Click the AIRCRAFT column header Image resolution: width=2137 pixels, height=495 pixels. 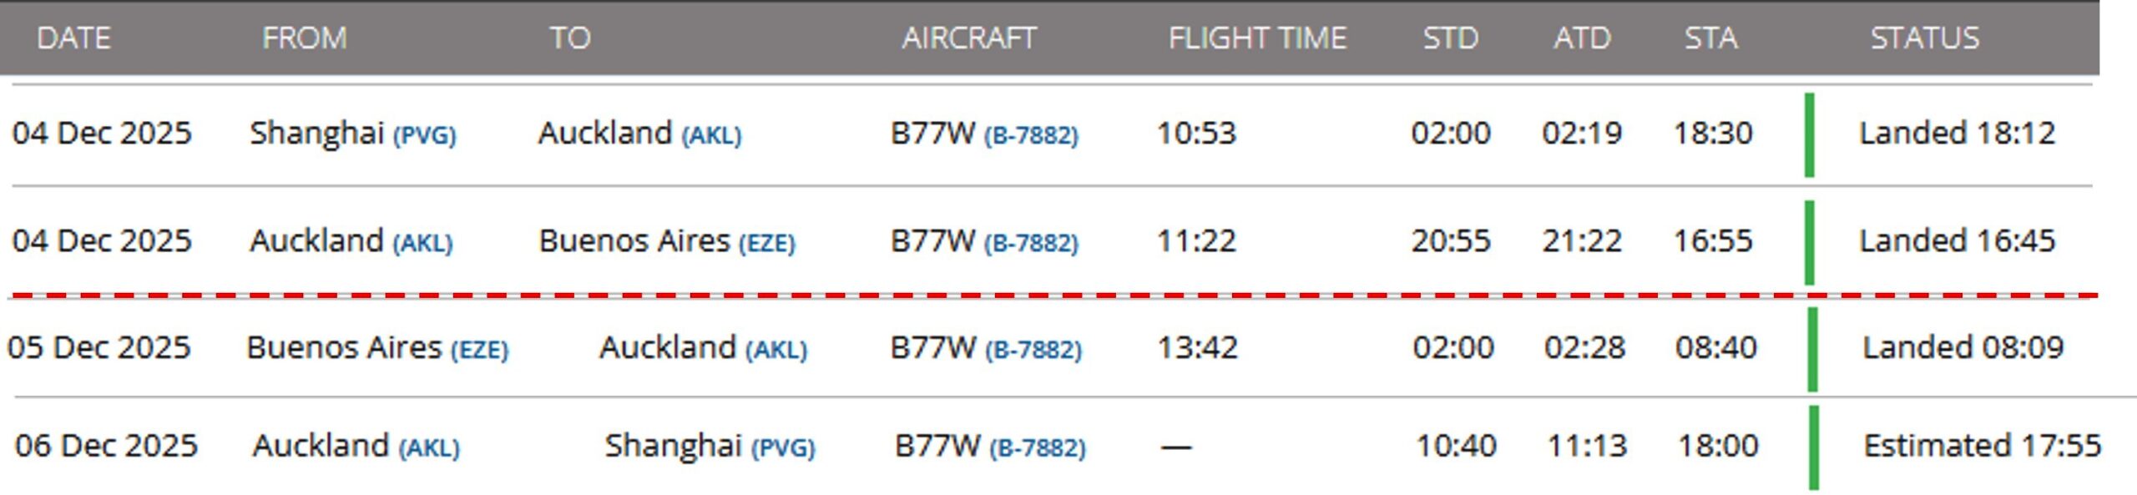pos(968,38)
